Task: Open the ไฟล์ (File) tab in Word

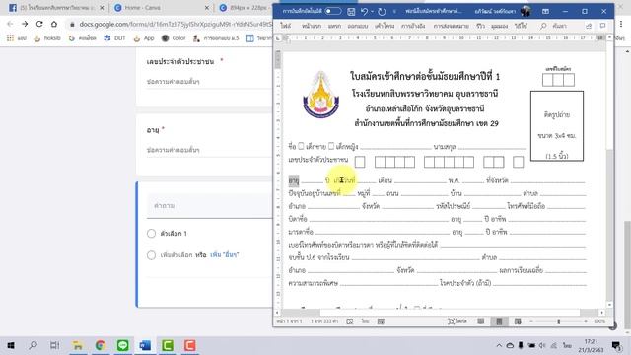Action: tap(285, 26)
